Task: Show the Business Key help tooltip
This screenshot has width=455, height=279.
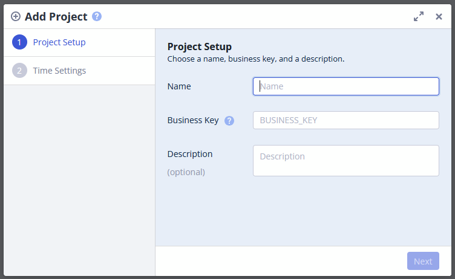Action: click(x=229, y=120)
